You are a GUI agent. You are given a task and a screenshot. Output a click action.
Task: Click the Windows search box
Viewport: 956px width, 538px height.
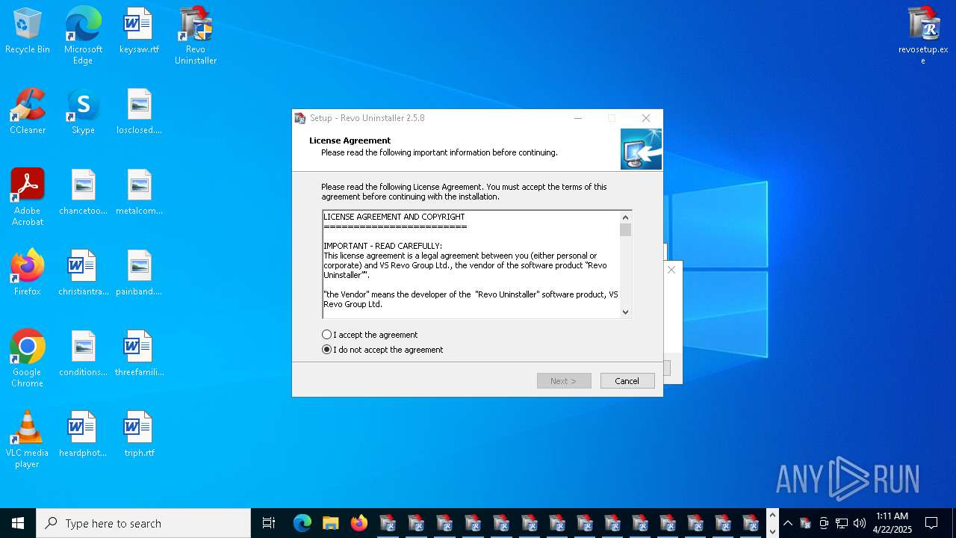[143, 523]
